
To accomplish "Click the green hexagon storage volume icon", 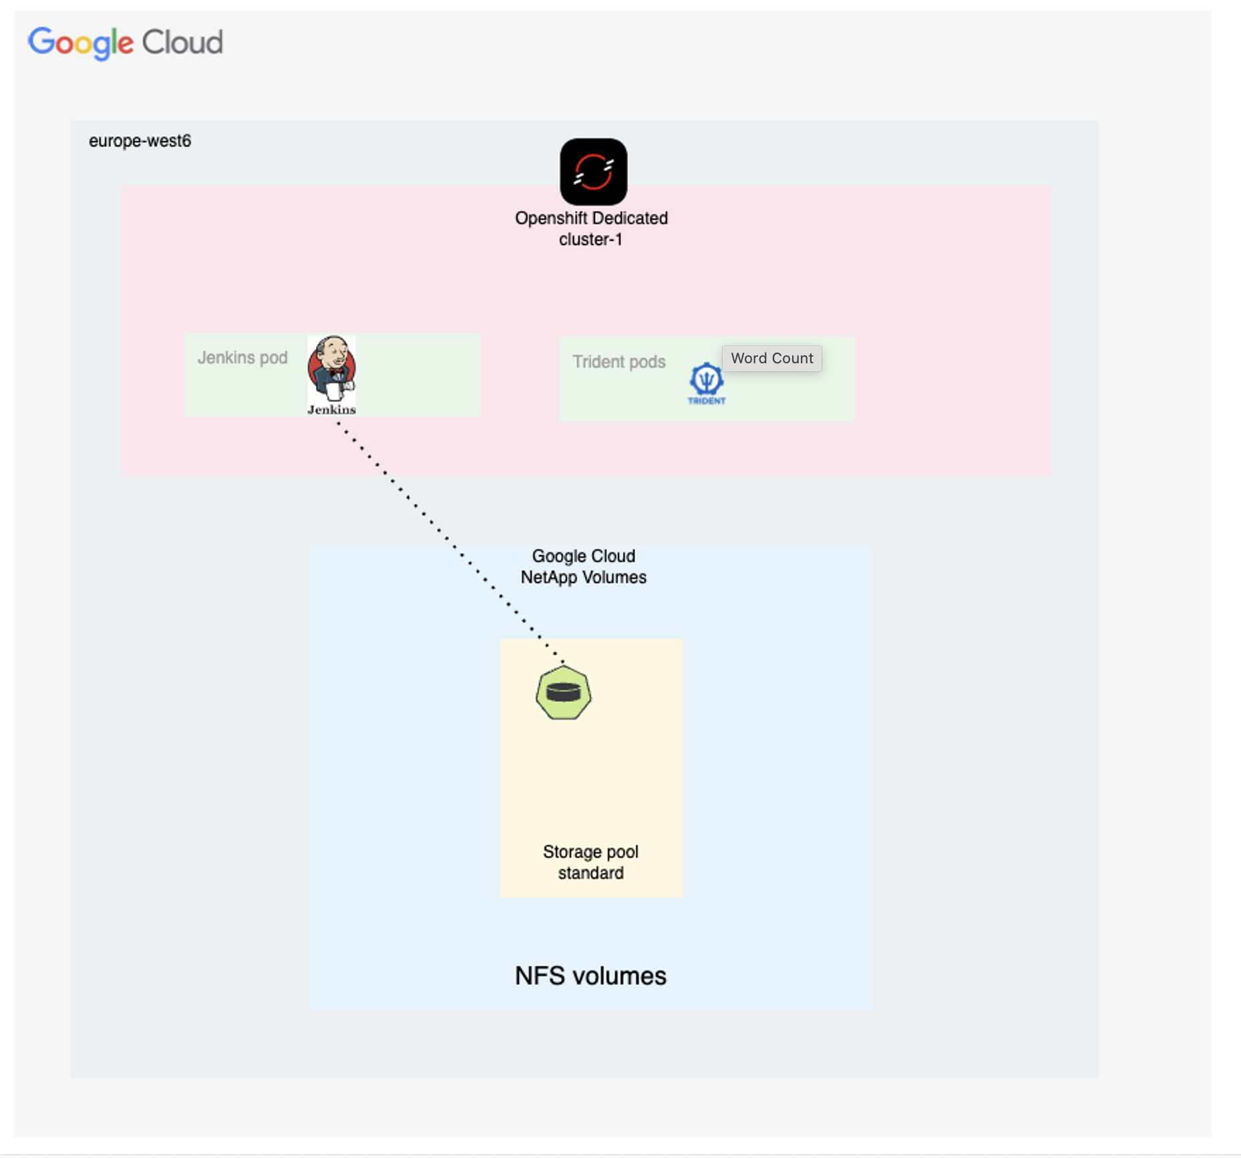I will click(563, 693).
